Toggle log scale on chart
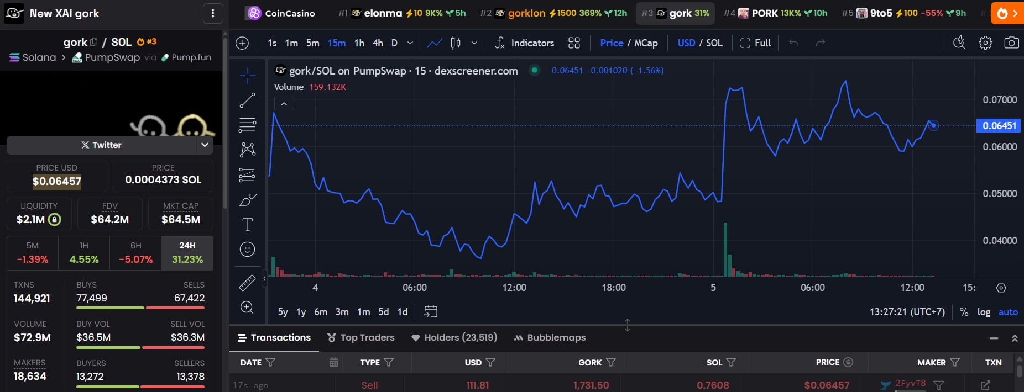1024x392 pixels. [x=984, y=312]
